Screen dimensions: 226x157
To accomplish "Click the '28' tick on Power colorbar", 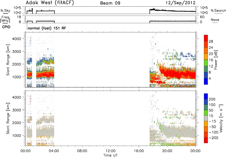I will coord(211,41).
